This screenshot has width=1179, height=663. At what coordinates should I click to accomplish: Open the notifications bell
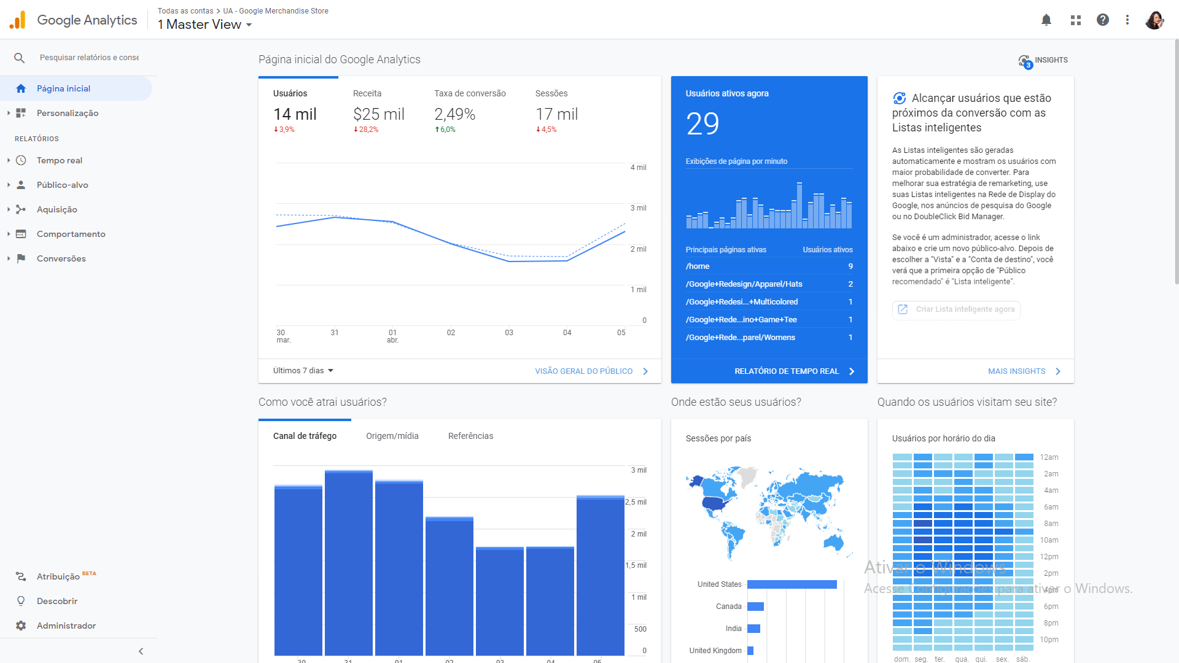coord(1046,20)
